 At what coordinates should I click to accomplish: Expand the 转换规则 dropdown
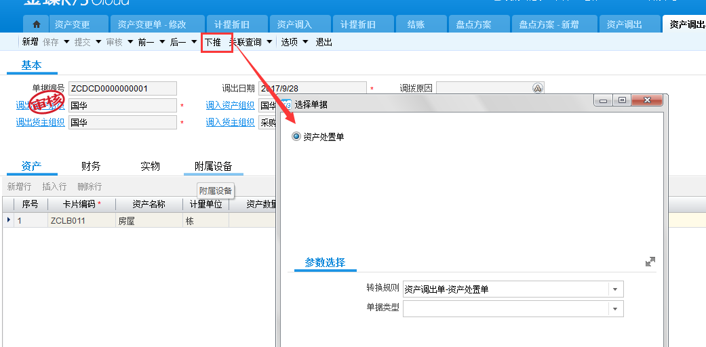click(x=615, y=289)
